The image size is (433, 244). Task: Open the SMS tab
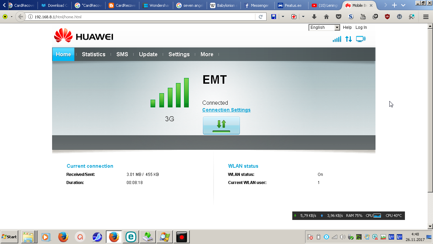point(122,54)
